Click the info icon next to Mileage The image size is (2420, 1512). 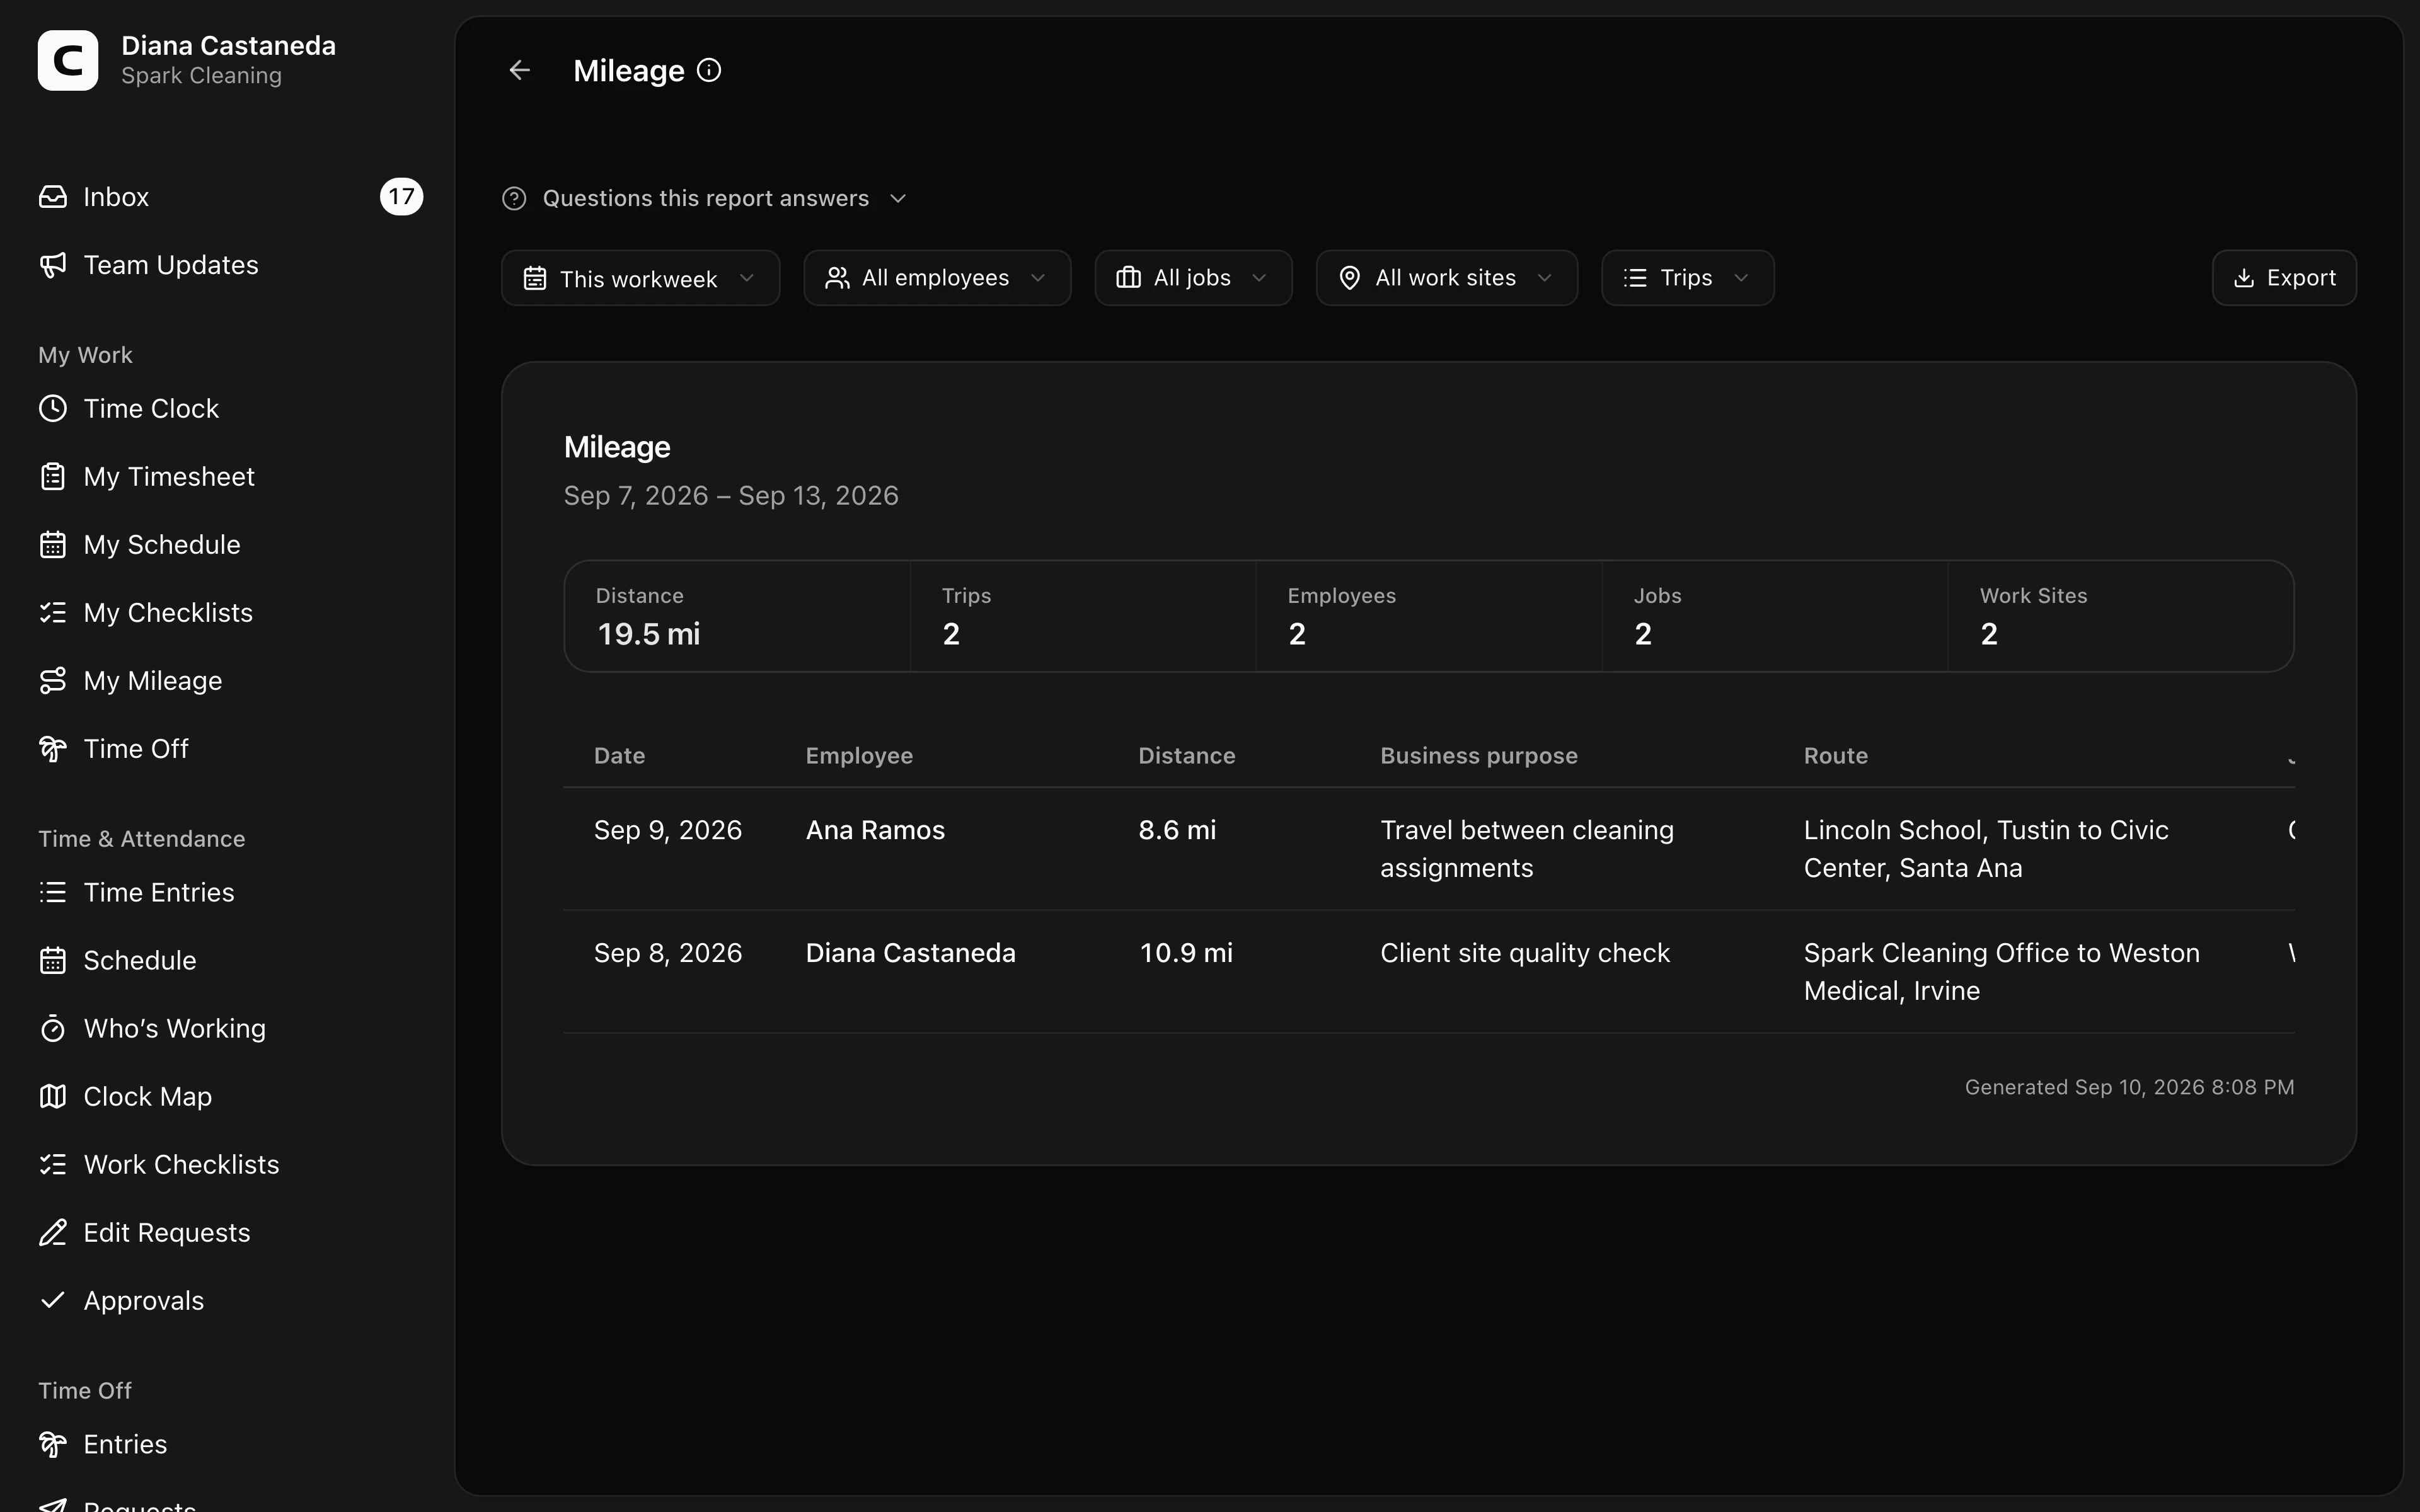pos(709,70)
